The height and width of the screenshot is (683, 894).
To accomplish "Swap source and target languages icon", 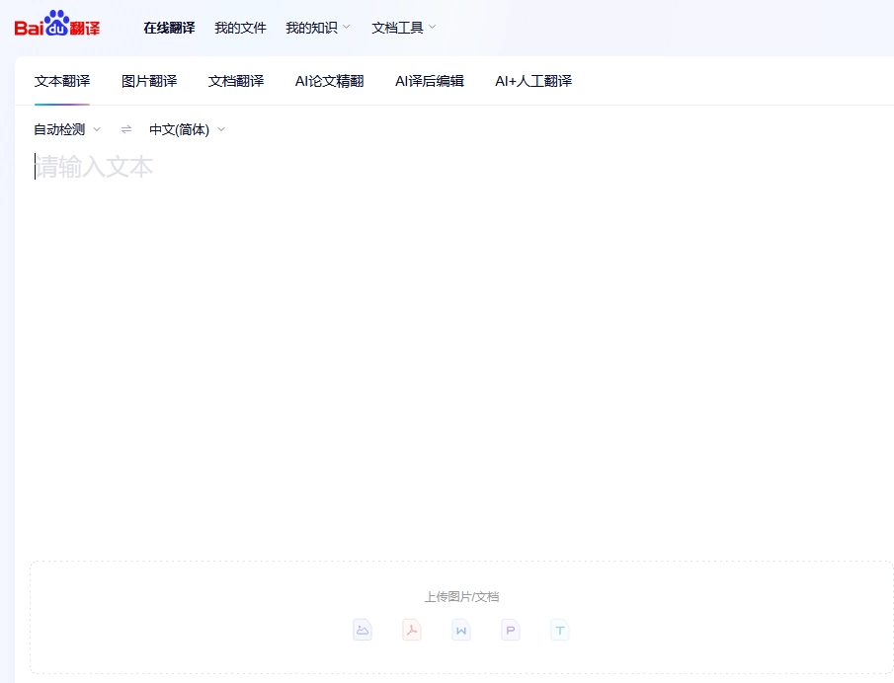I will tap(126, 130).
